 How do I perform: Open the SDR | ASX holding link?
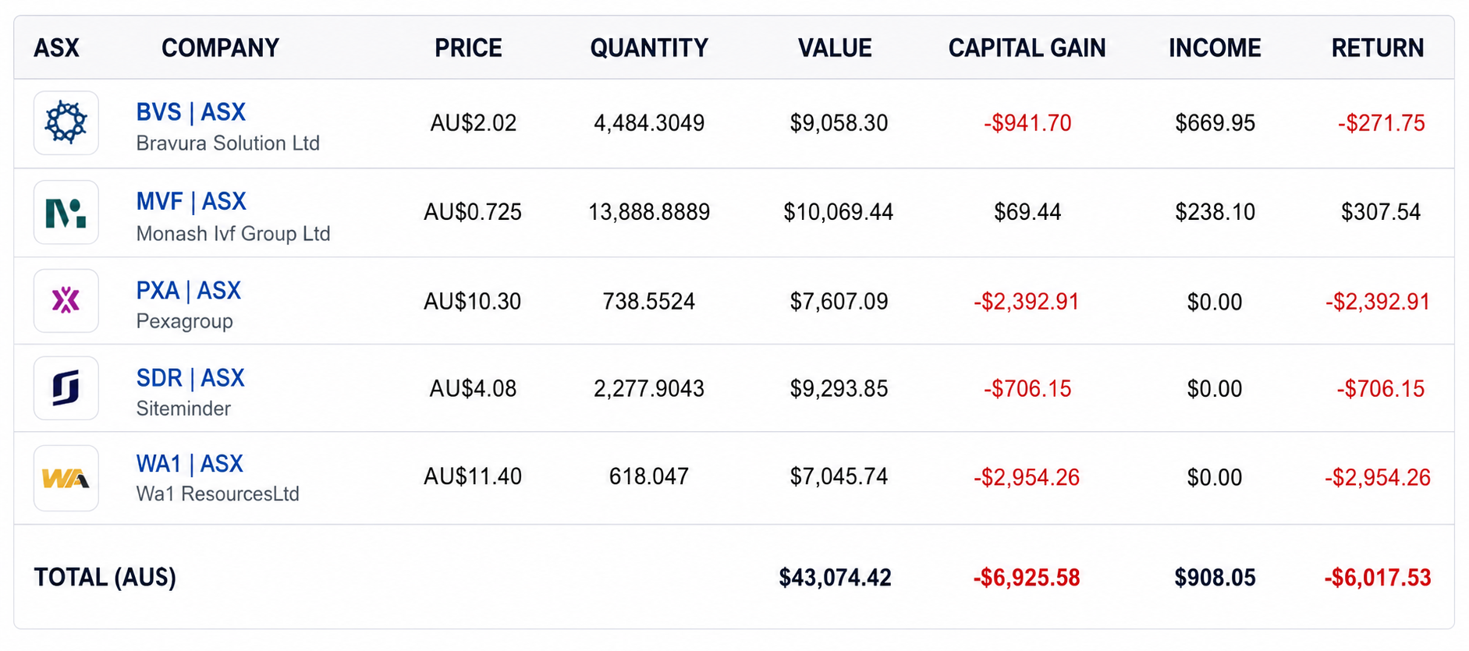[x=190, y=378]
